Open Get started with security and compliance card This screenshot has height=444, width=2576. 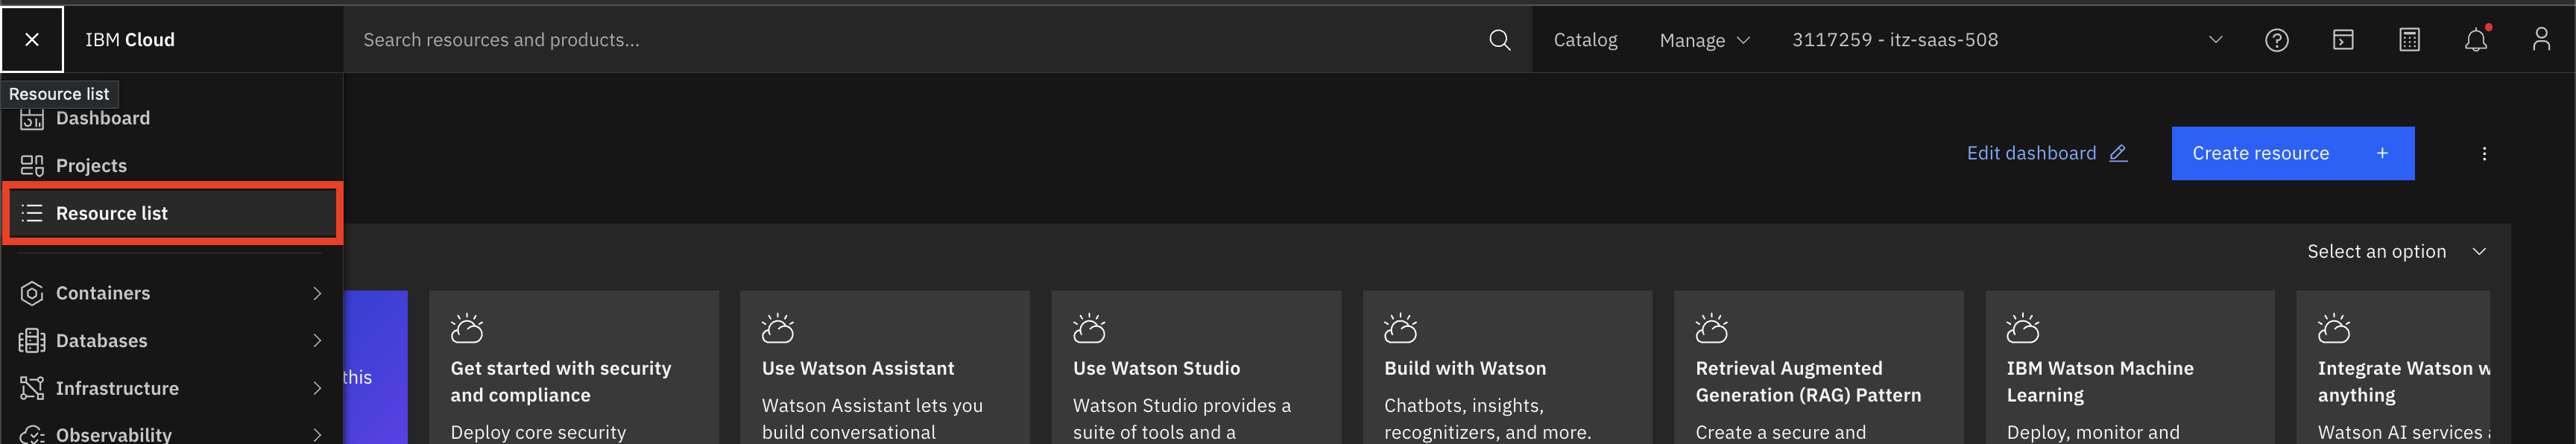(x=574, y=367)
